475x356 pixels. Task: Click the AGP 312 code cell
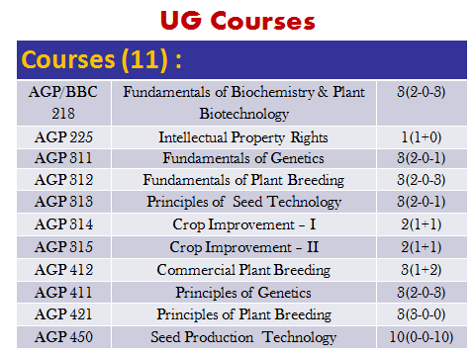tap(64, 180)
